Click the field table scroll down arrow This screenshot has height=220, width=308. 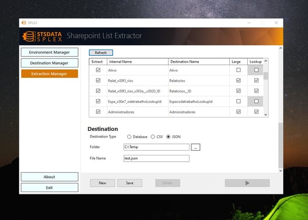(266, 115)
